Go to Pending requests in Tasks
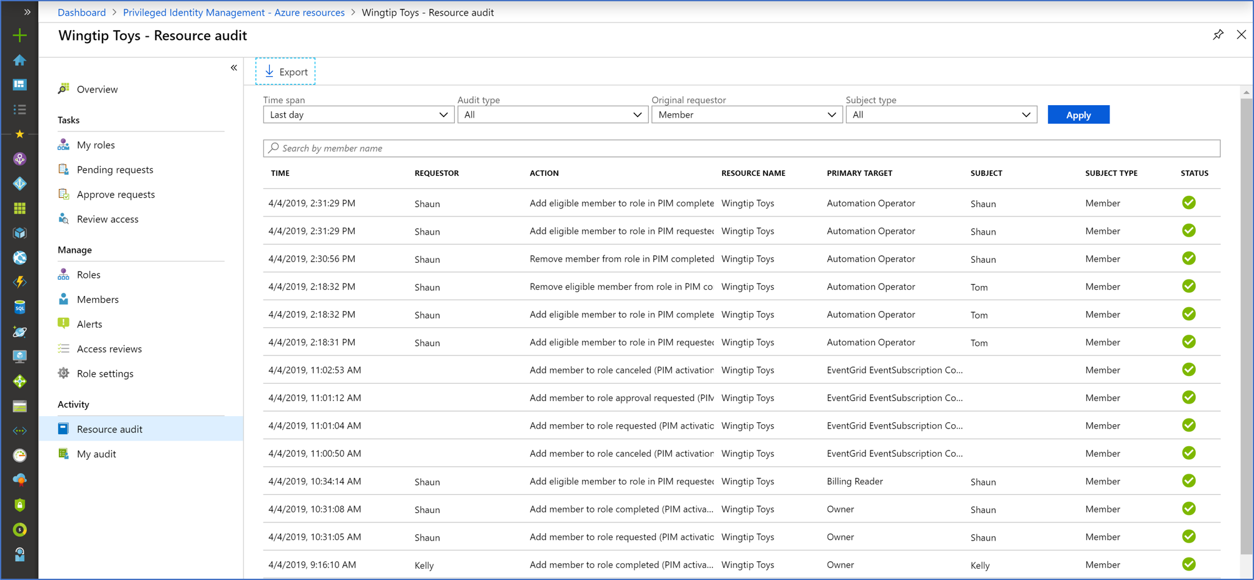 click(115, 170)
